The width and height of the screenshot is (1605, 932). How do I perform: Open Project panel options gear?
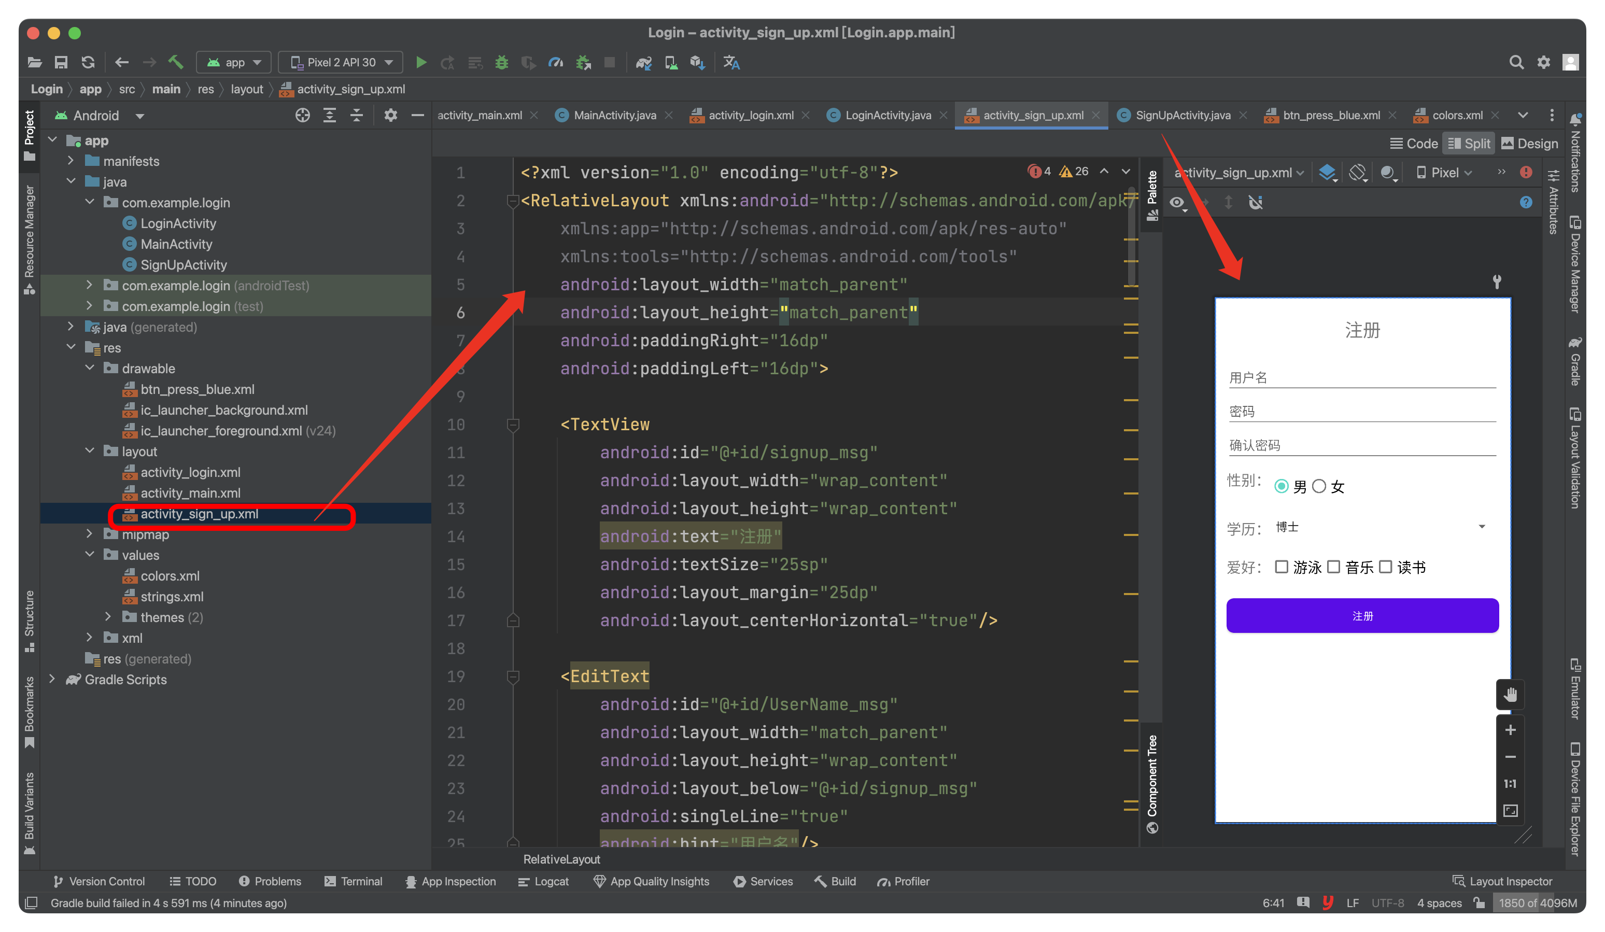click(390, 115)
